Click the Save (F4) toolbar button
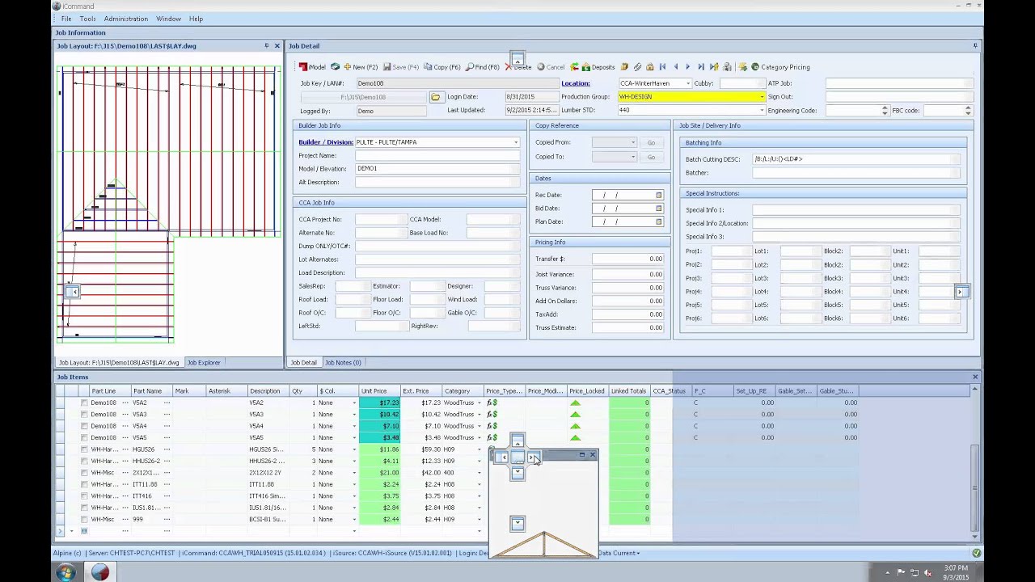1035x582 pixels. (400, 67)
